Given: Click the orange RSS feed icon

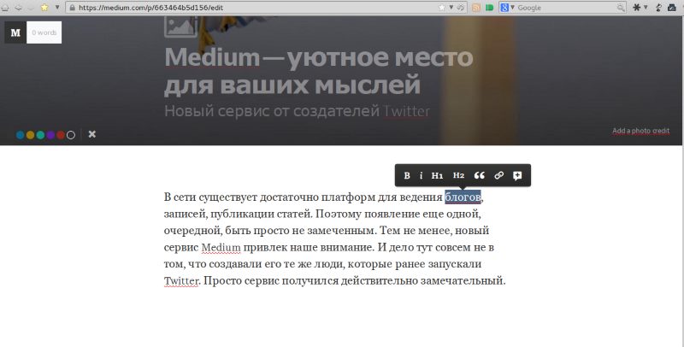Looking at the screenshot, I should coord(476,8).
